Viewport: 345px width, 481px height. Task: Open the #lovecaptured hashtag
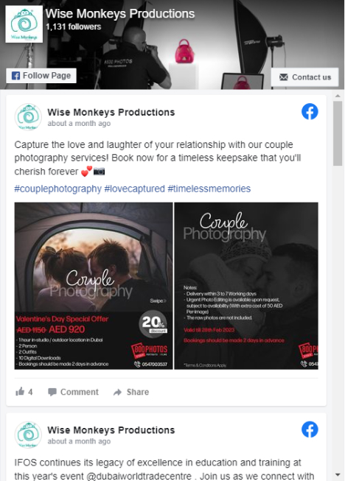coord(135,189)
